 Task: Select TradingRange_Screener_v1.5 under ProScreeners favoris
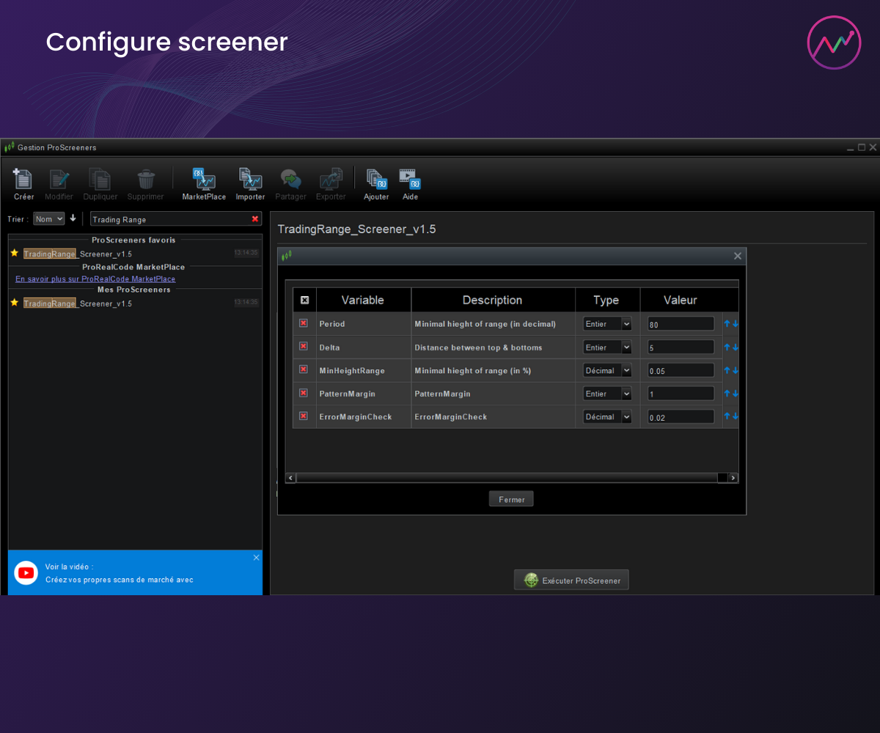[x=78, y=254]
